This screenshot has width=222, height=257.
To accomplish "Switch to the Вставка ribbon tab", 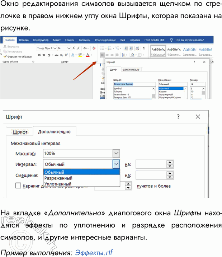I will coord(24,40).
